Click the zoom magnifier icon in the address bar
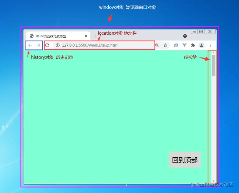Viewport: 239px width, 193px height. click(x=157, y=45)
